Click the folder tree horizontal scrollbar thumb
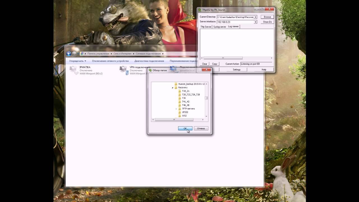 point(174,120)
